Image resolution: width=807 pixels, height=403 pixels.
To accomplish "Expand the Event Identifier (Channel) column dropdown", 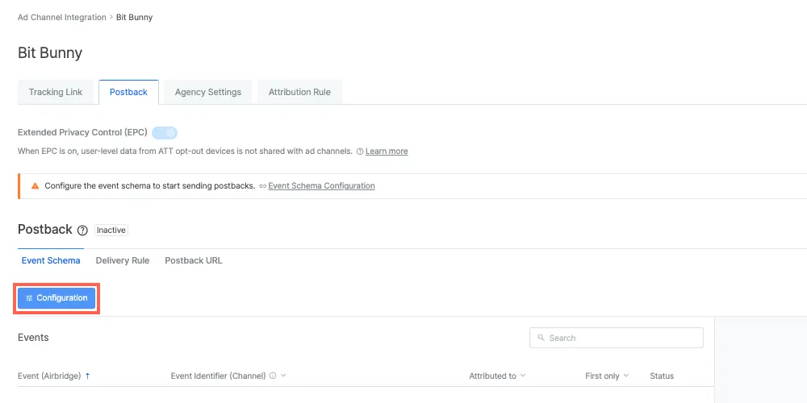I will click(283, 376).
